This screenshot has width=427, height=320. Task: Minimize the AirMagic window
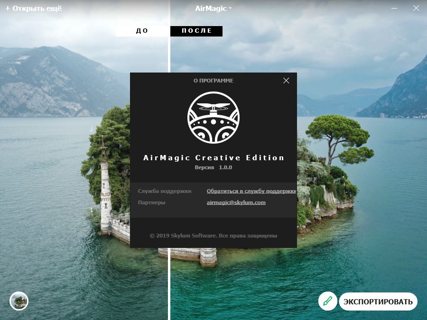click(394, 9)
